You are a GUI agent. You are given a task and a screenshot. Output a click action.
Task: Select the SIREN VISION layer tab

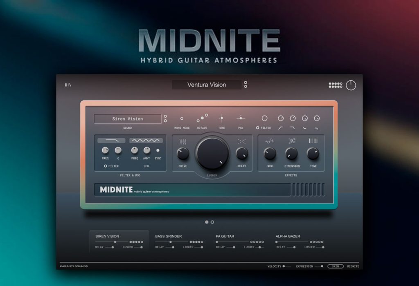click(x=119, y=241)
